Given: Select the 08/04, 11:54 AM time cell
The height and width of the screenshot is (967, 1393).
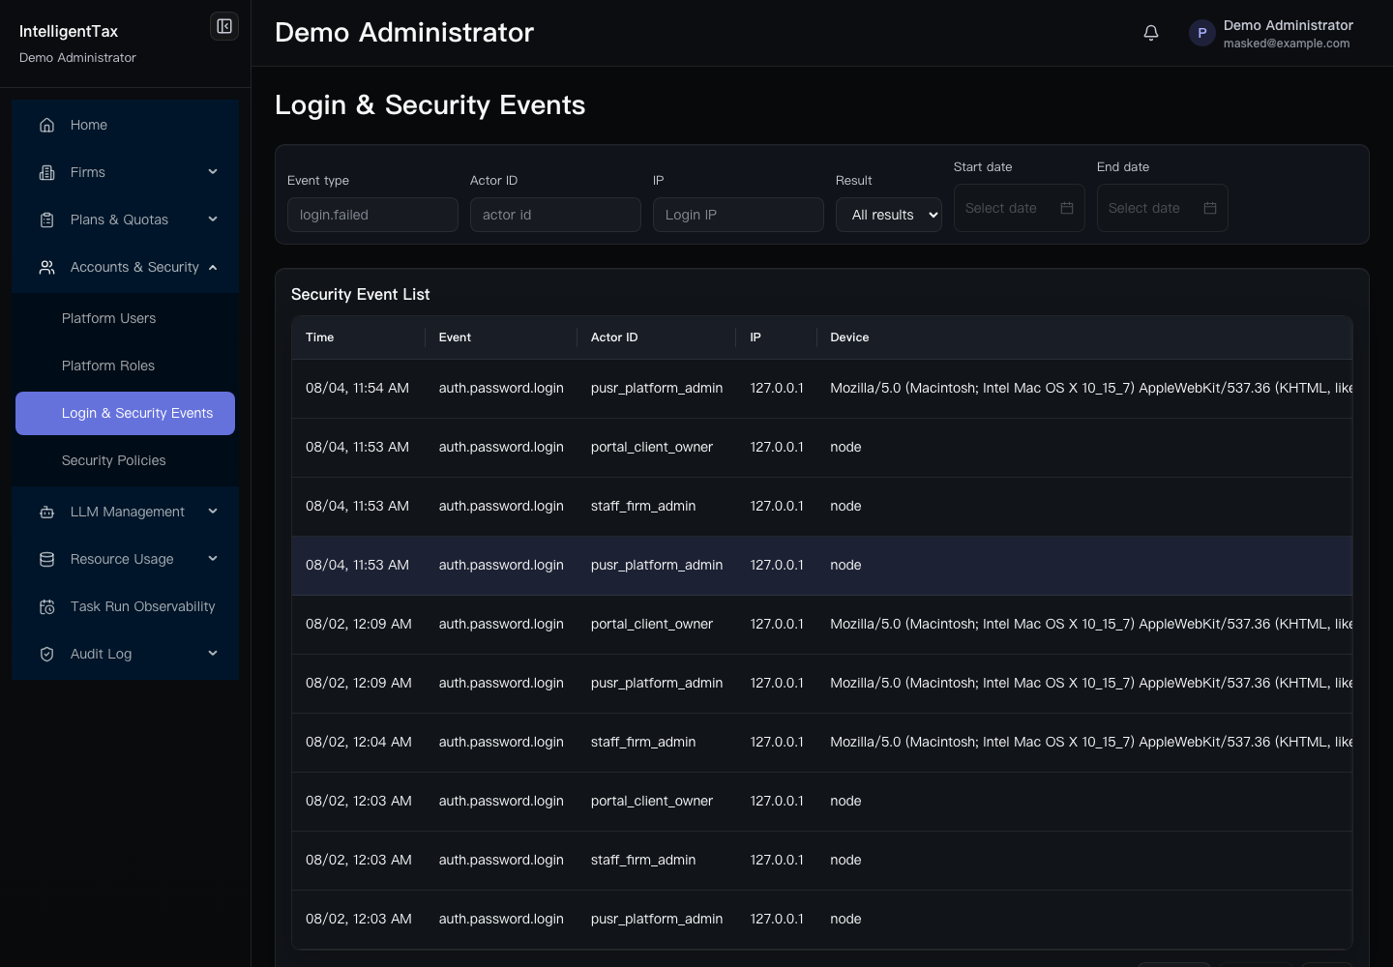Looking at the screenshot, I should tap(357, 388).
